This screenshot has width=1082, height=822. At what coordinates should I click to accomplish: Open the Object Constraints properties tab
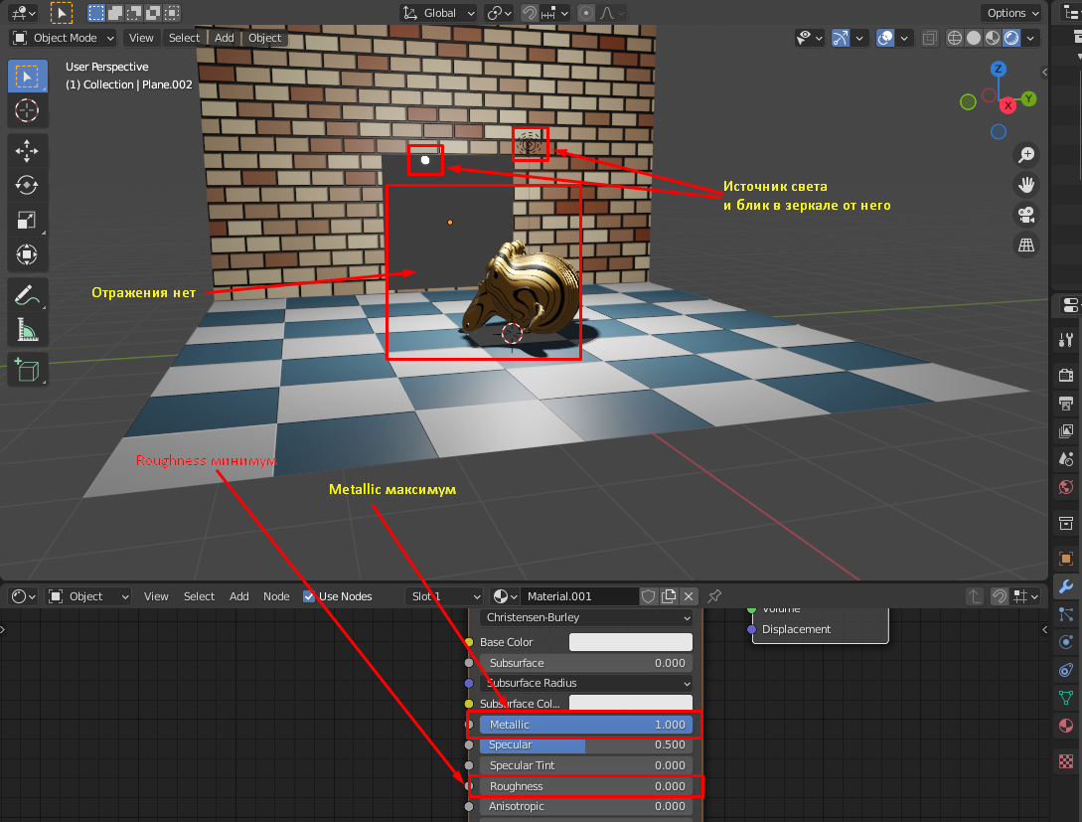coord(1066,670)
